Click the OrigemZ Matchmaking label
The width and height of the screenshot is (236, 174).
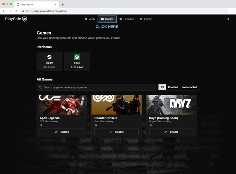click(x=160, y=121)
